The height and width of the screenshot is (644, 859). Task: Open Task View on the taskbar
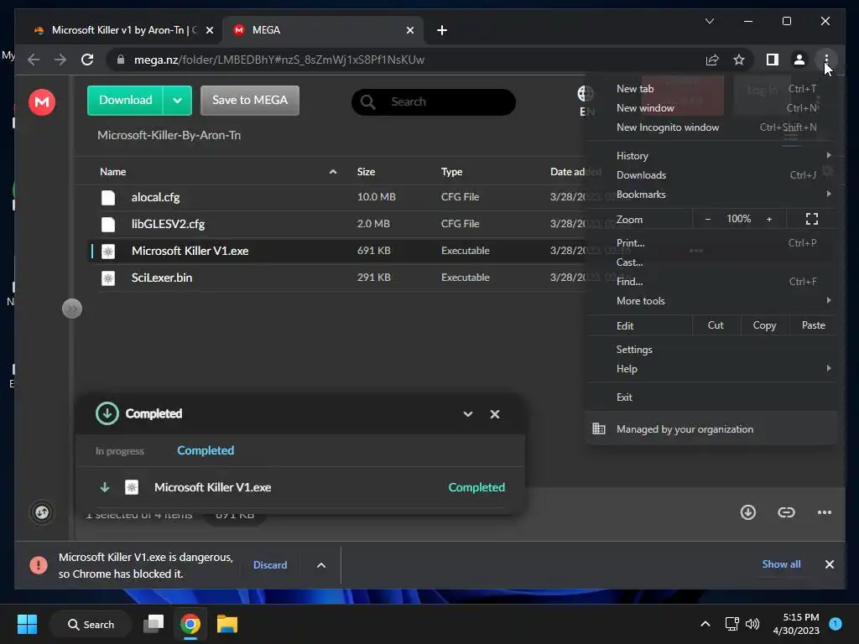(x=154, y=624)
